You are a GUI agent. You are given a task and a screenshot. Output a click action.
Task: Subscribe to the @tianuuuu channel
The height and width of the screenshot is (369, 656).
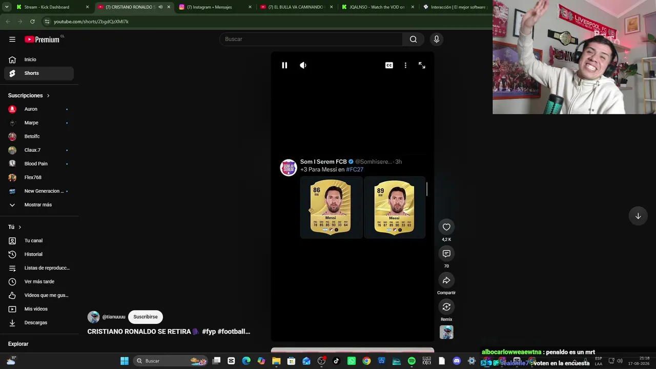pos(146,317)
